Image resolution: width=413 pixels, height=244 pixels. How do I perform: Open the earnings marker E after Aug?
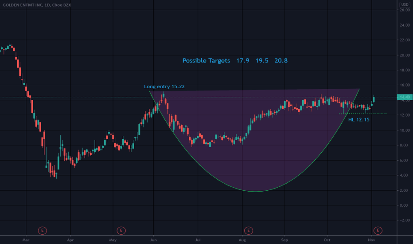(249, 231)
